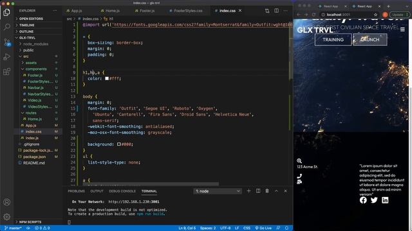The width and height of the screenshot is (412, 231).
Task: Click the GLX TRVL logo link
Action: click(315, 30)
